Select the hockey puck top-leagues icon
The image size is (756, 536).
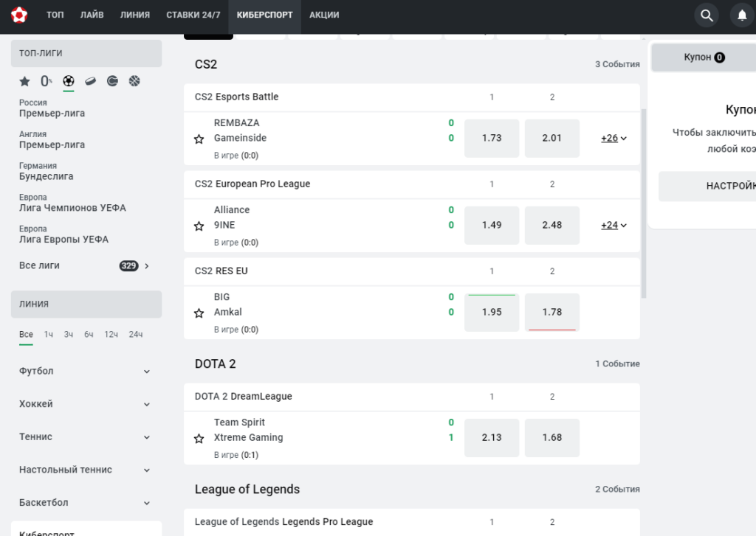point(91,81)
